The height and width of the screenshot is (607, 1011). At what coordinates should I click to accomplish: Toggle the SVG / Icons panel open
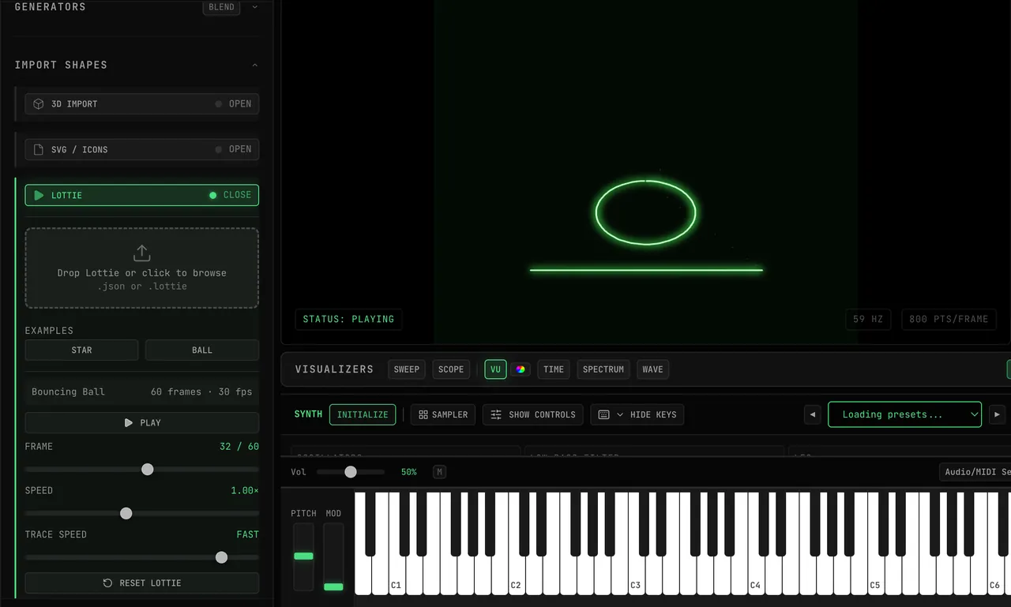coord(141,149)
